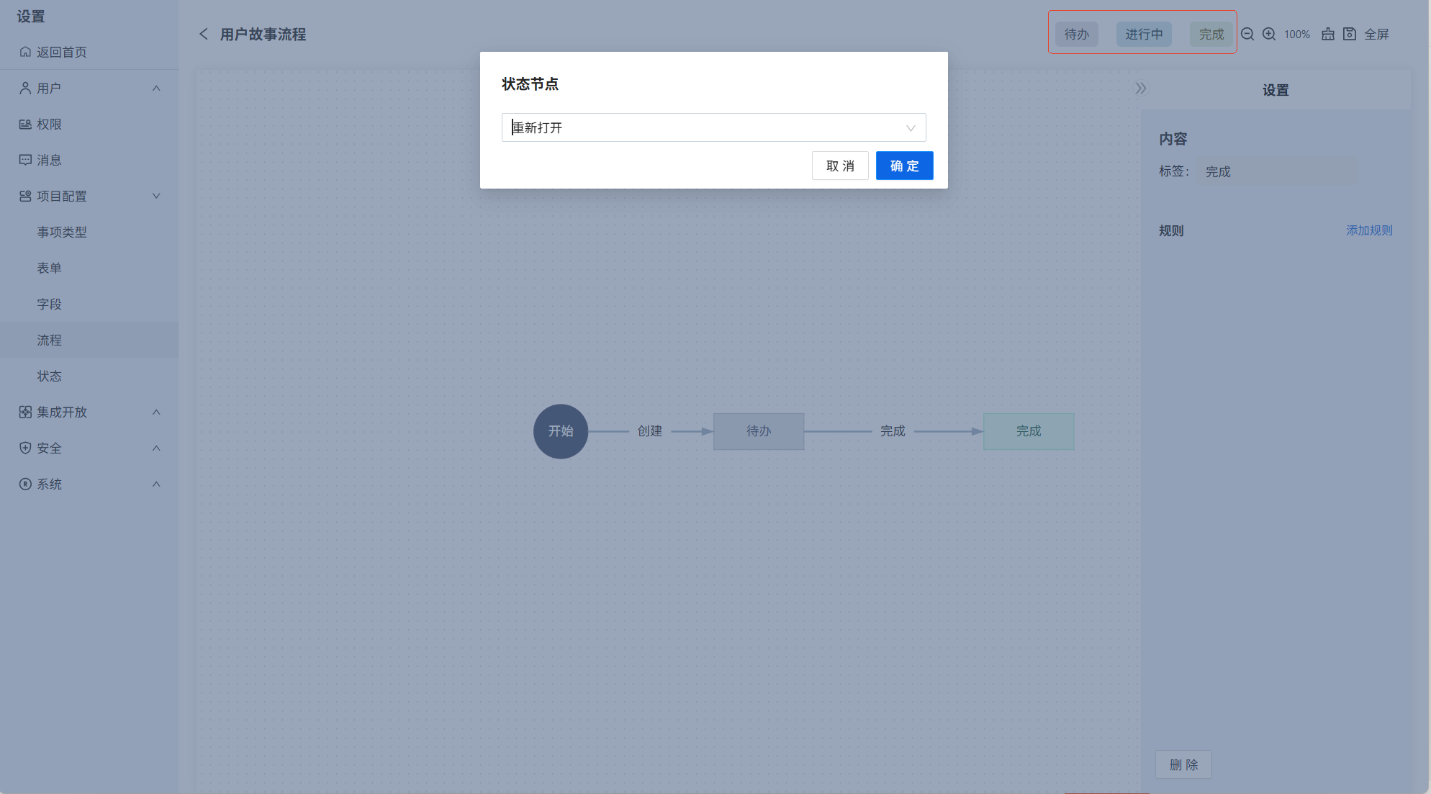Screen dimensions: 1431x794
Task: Click the clear canvas brush icon
Action: [x=1328, y=34]
